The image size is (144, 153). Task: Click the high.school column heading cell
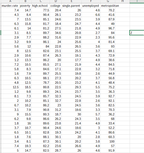[x=41, y=6]
